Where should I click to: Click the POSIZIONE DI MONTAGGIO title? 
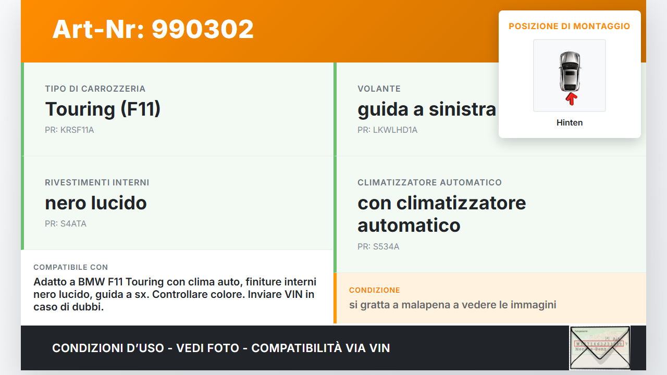[570, 26]
